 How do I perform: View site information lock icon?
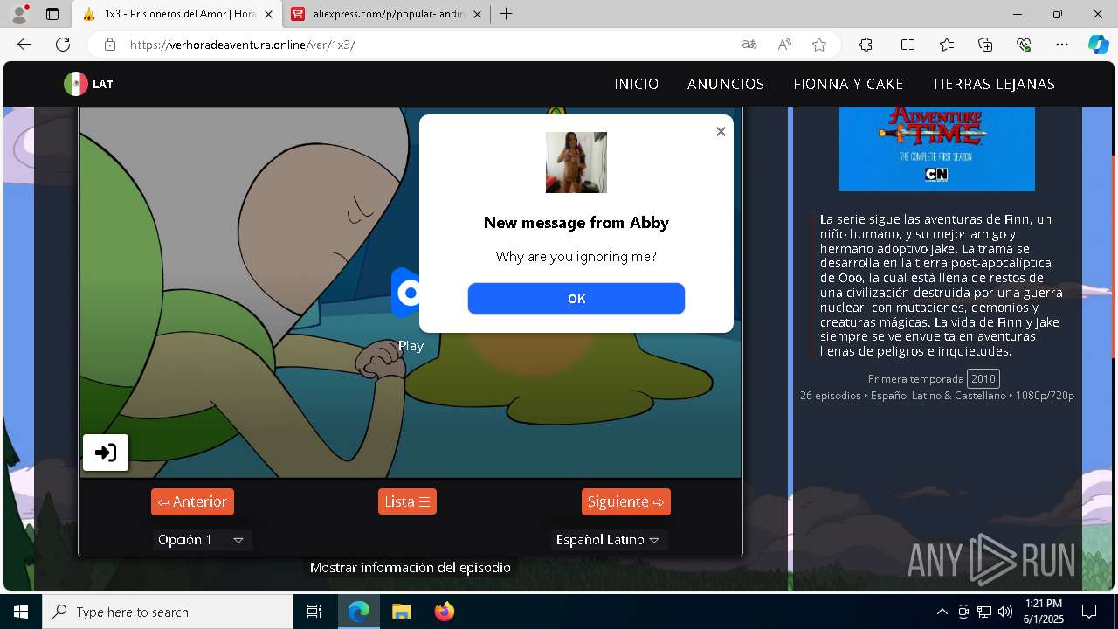pyautogui.click(x=109, y=45)
